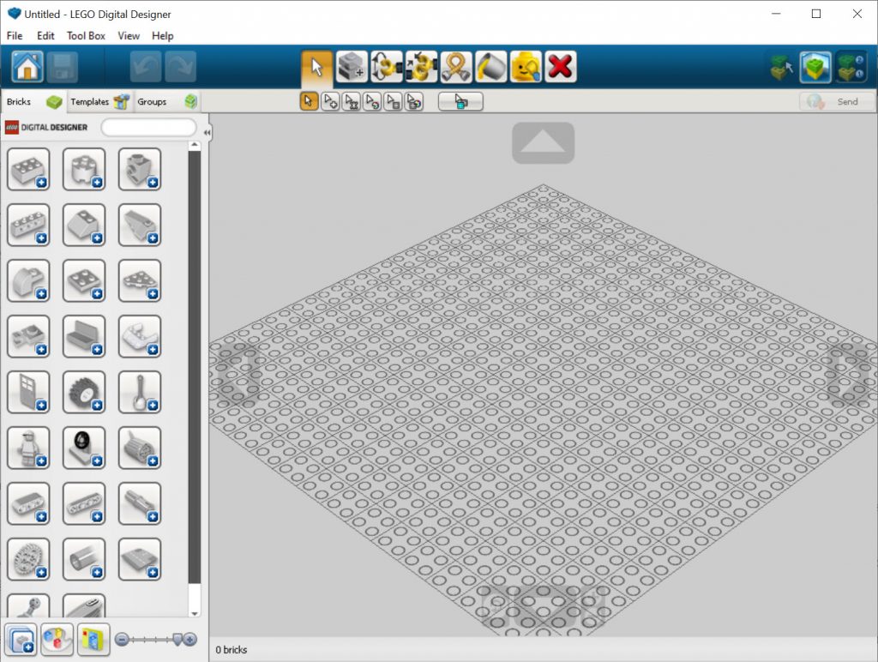Undo the last action
The width and height of the screenshot is (878, 662).
click(x=146, y=67)
